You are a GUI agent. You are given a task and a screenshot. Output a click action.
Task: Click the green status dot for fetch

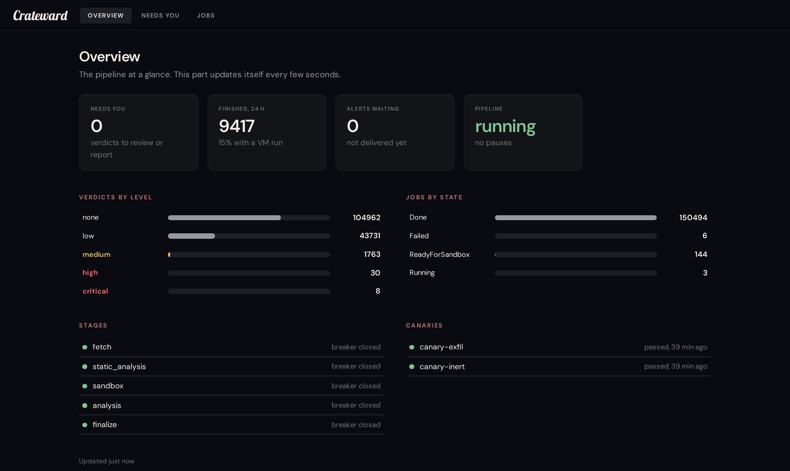click(85, 347)
